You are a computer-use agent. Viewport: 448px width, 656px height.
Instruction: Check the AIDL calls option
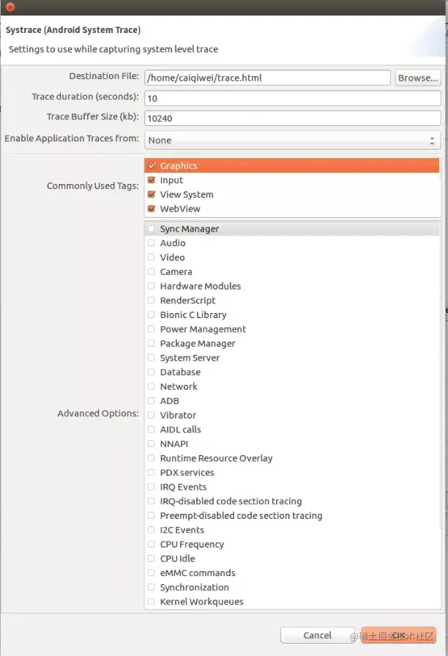point(152,430)
